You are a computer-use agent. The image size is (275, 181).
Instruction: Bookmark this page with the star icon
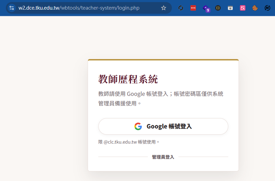tap(164, 8)
